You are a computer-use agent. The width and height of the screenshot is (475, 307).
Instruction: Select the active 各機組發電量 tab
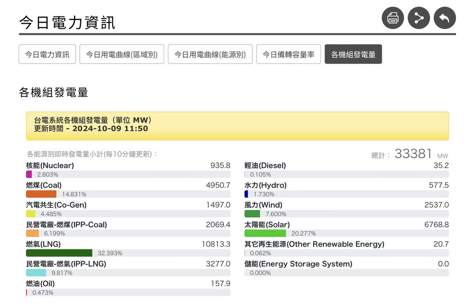click(x=353, y=54)
